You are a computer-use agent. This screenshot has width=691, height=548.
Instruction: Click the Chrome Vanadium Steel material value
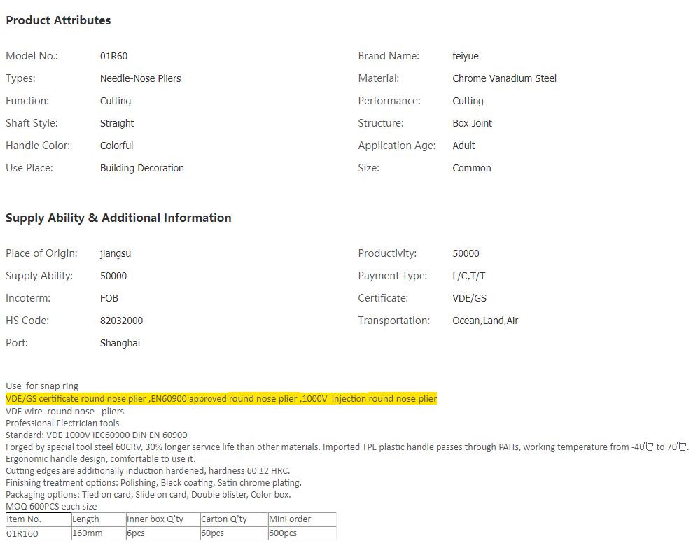pos(504,78)
